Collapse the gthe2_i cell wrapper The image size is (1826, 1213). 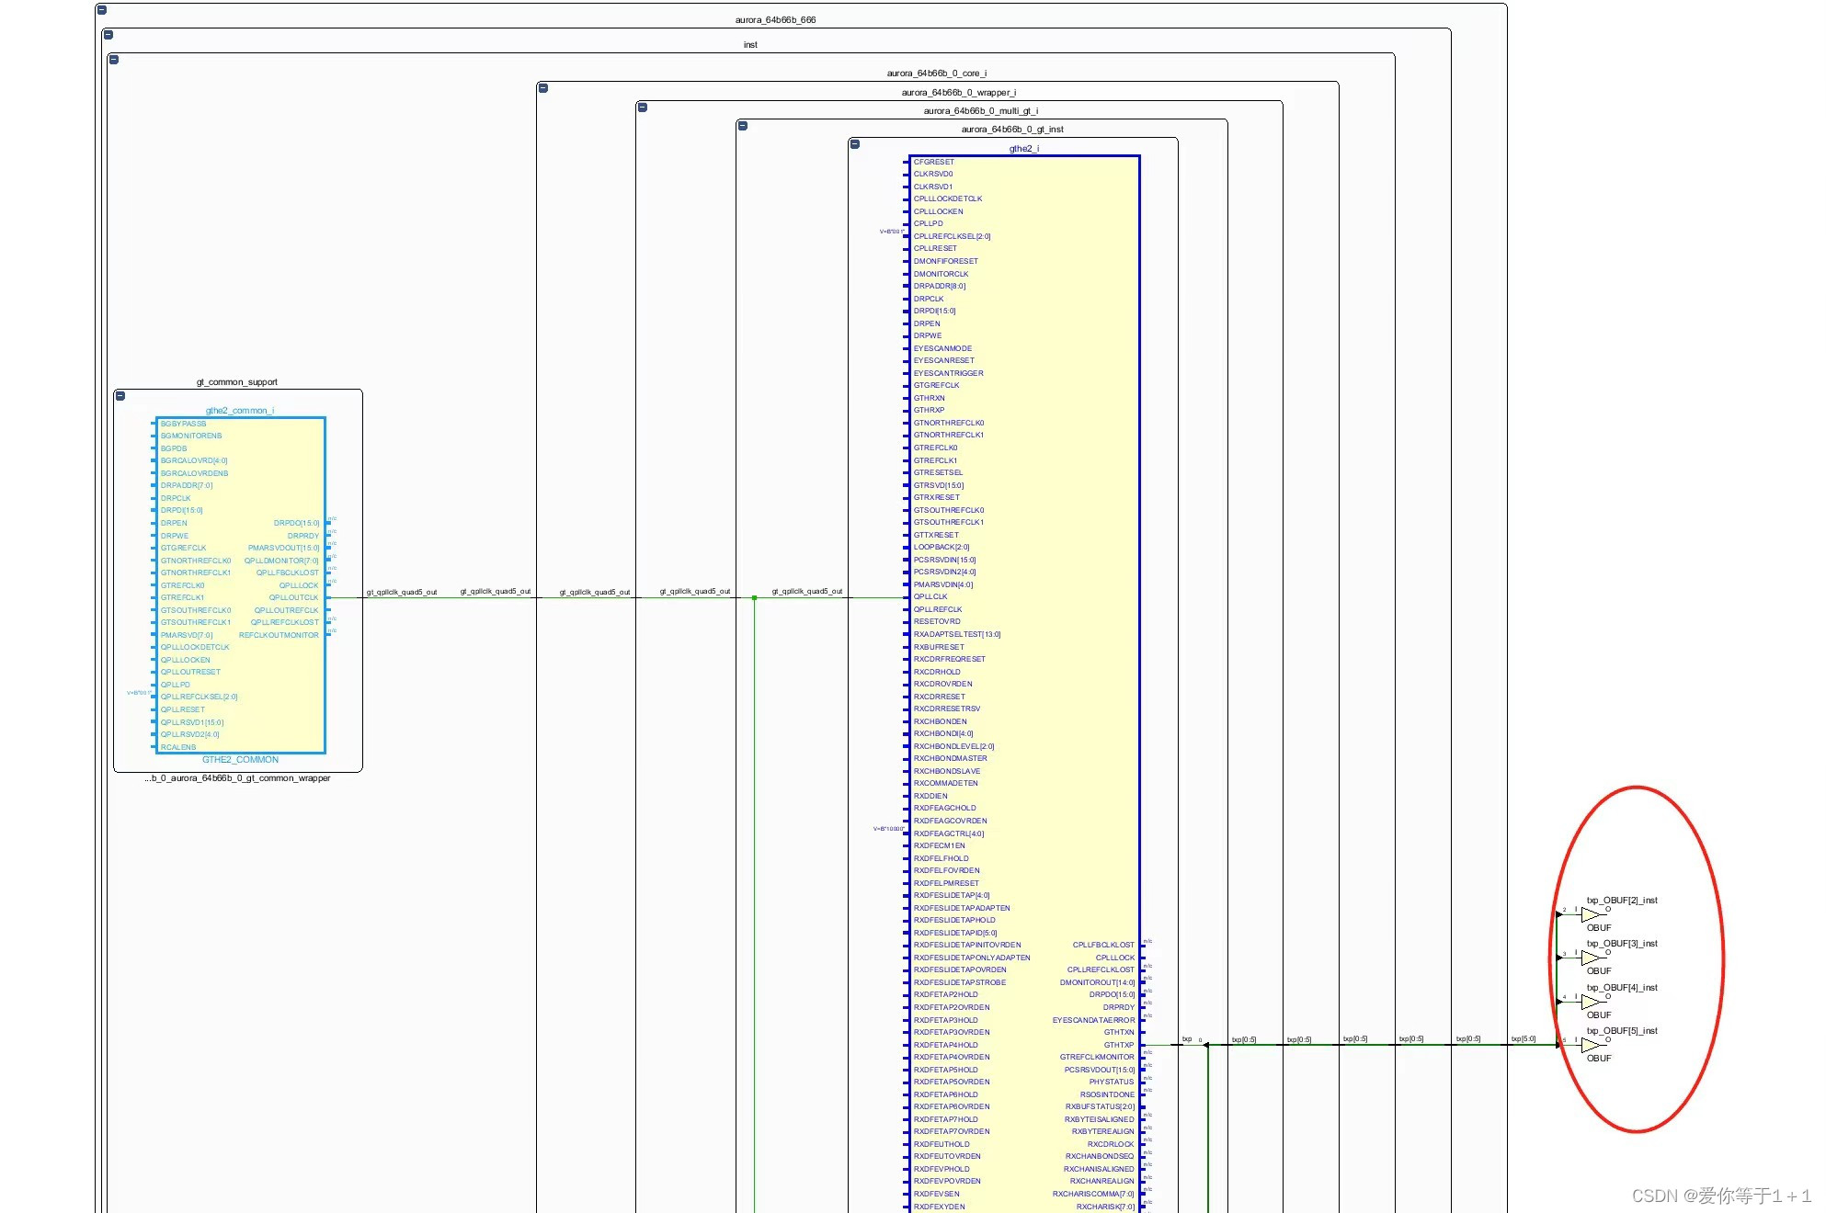coord(855,144)
